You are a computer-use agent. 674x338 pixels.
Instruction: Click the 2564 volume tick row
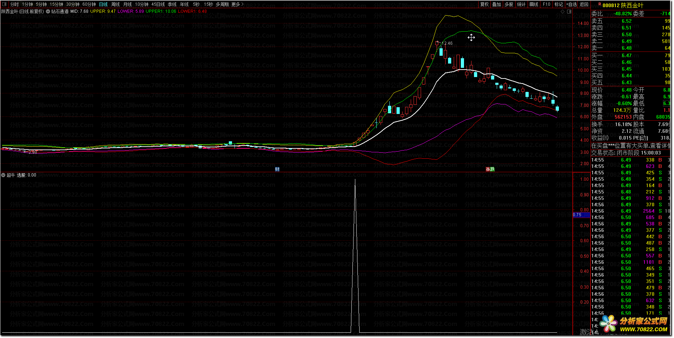click(x=631, y=211)
